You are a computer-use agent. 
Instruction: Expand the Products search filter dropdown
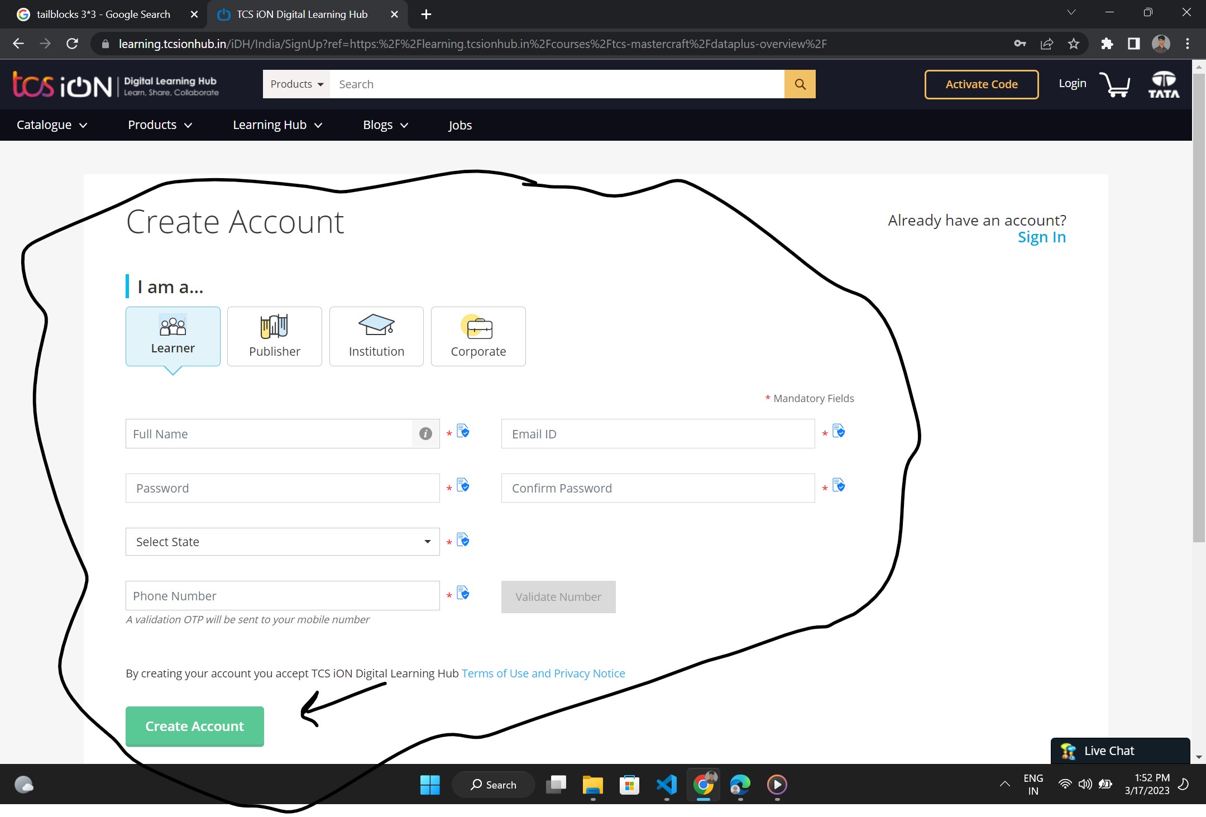point(296,84)
